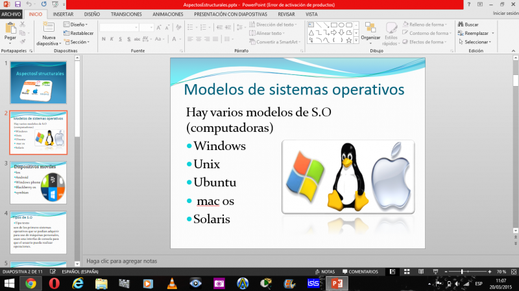Click the zoom out minus button
Viewport: 519px width, 291px height.
point(446,272)
